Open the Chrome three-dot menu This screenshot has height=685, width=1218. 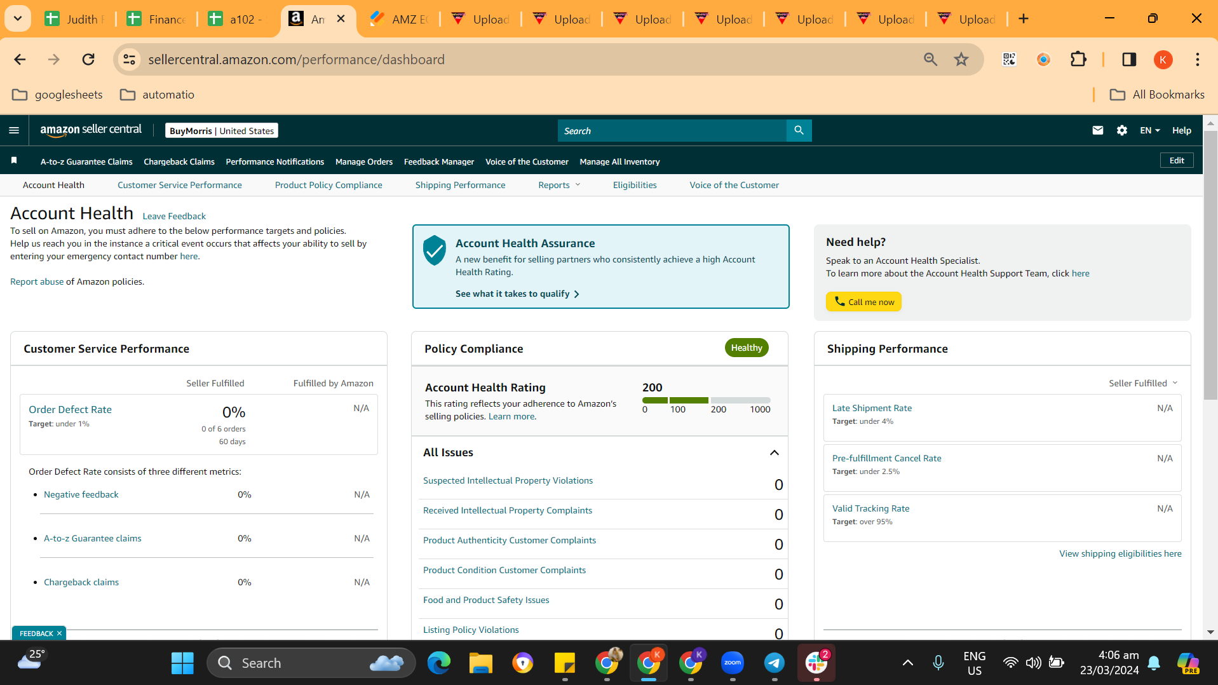point(1197,60)
